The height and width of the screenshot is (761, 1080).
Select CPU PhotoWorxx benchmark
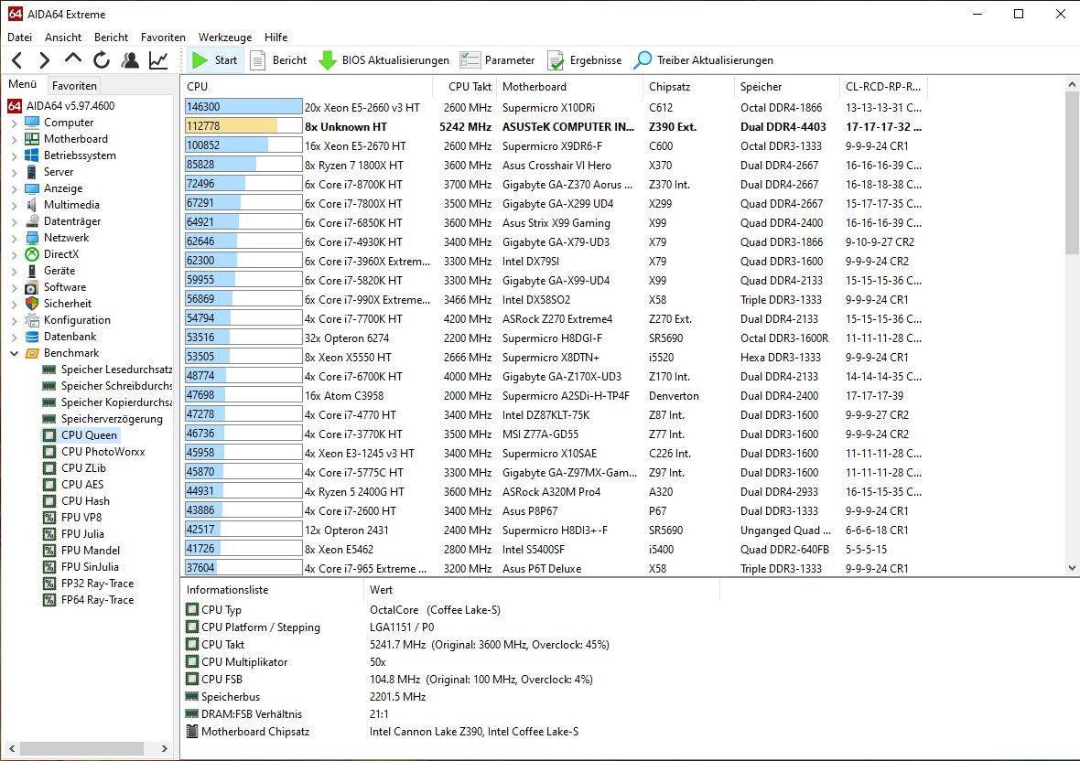point(94,452)
